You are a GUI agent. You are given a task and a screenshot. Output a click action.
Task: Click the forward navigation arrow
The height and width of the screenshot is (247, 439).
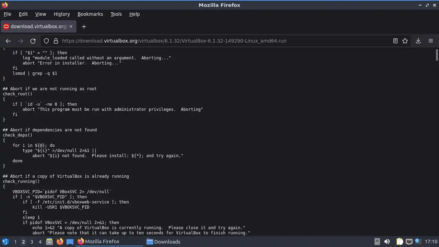pyautogui.click(x=21, y=41)
